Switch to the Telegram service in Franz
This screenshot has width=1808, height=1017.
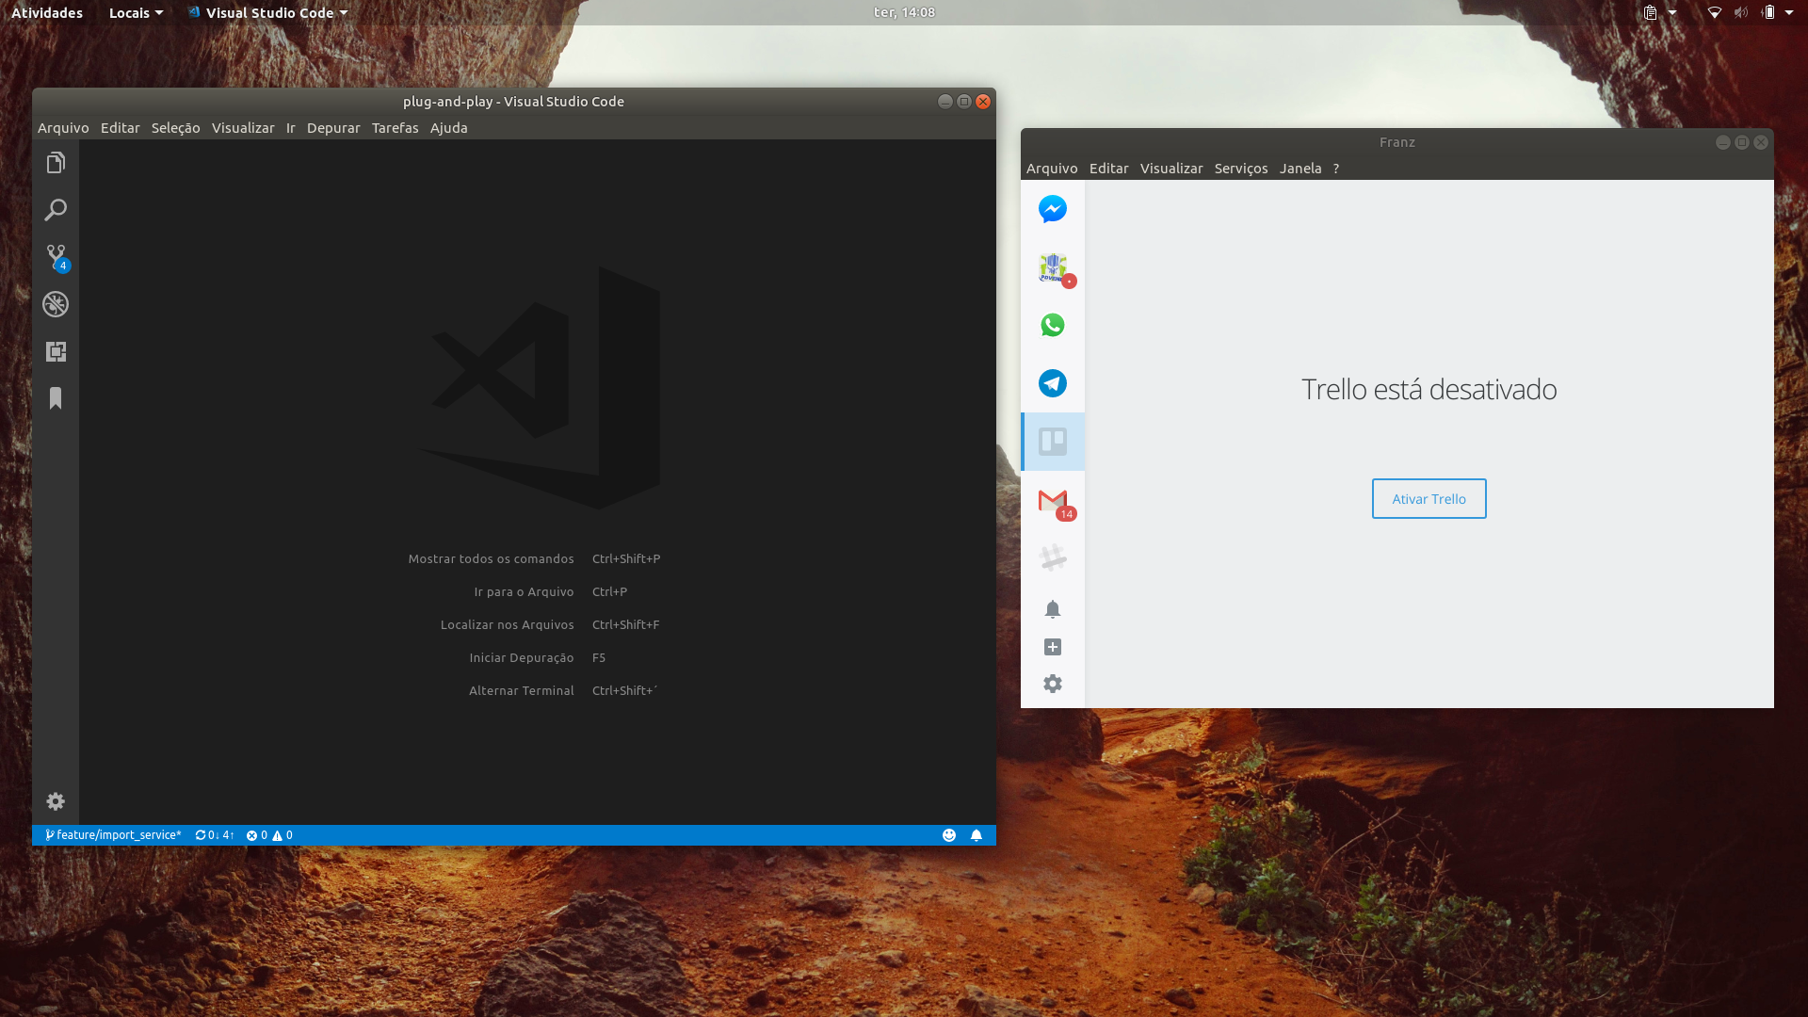pyautogui.click(x=1052, y=383)
